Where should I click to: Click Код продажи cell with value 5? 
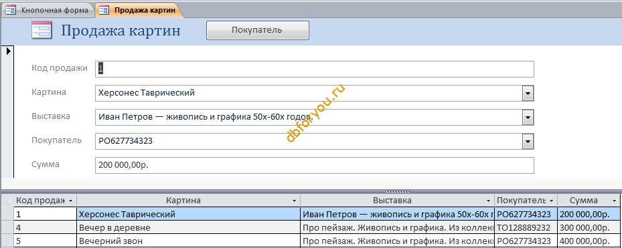click(46, 241)
